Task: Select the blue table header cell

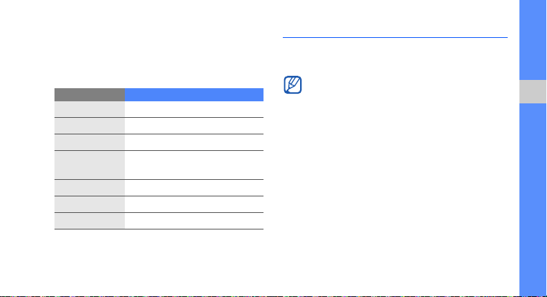Action: pyautogui.click(x=194, y=95)
